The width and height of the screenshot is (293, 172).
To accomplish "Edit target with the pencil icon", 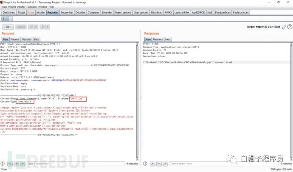I will coord(284,27).
